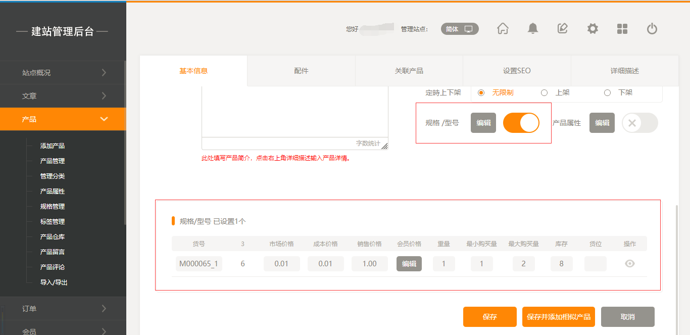Open settings gear icon
690x335 pixels.
tap(593, 29)
